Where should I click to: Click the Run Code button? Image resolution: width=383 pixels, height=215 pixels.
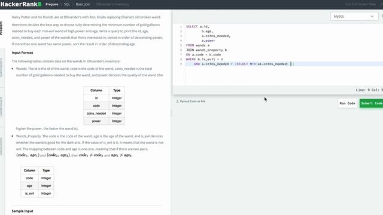347,103
